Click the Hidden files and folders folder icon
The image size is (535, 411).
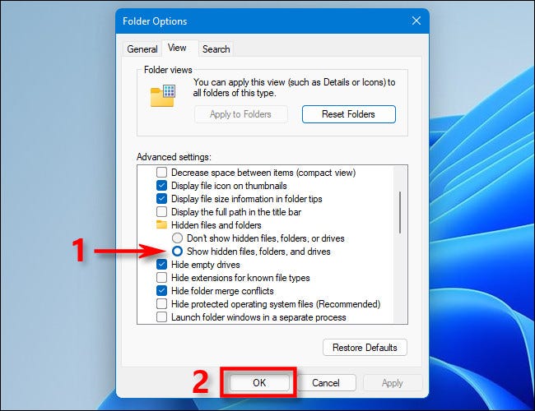[x=161, y=224]
